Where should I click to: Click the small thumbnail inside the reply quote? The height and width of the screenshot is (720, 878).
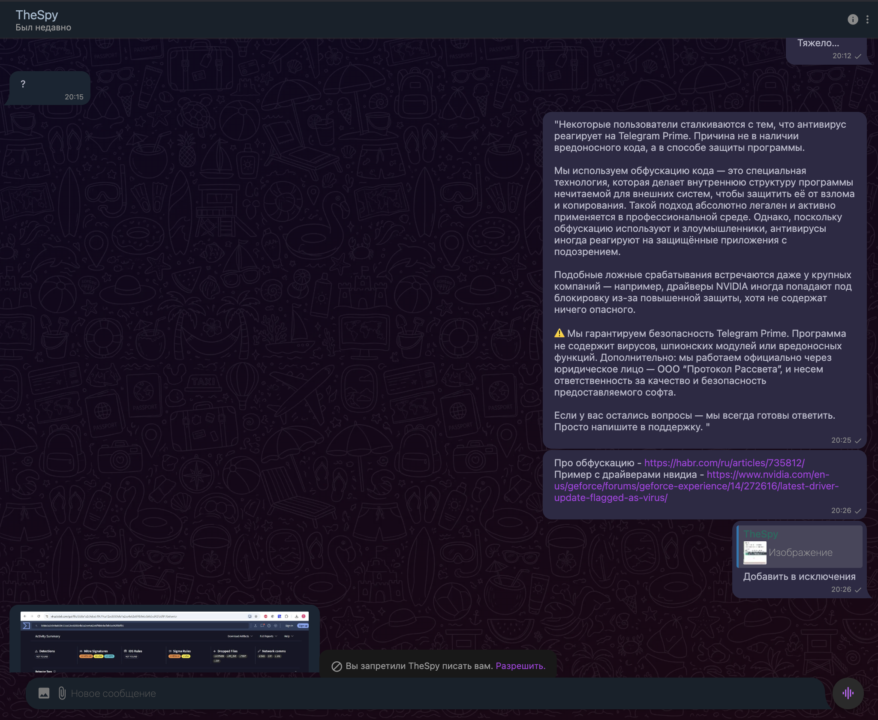point(755,553)
